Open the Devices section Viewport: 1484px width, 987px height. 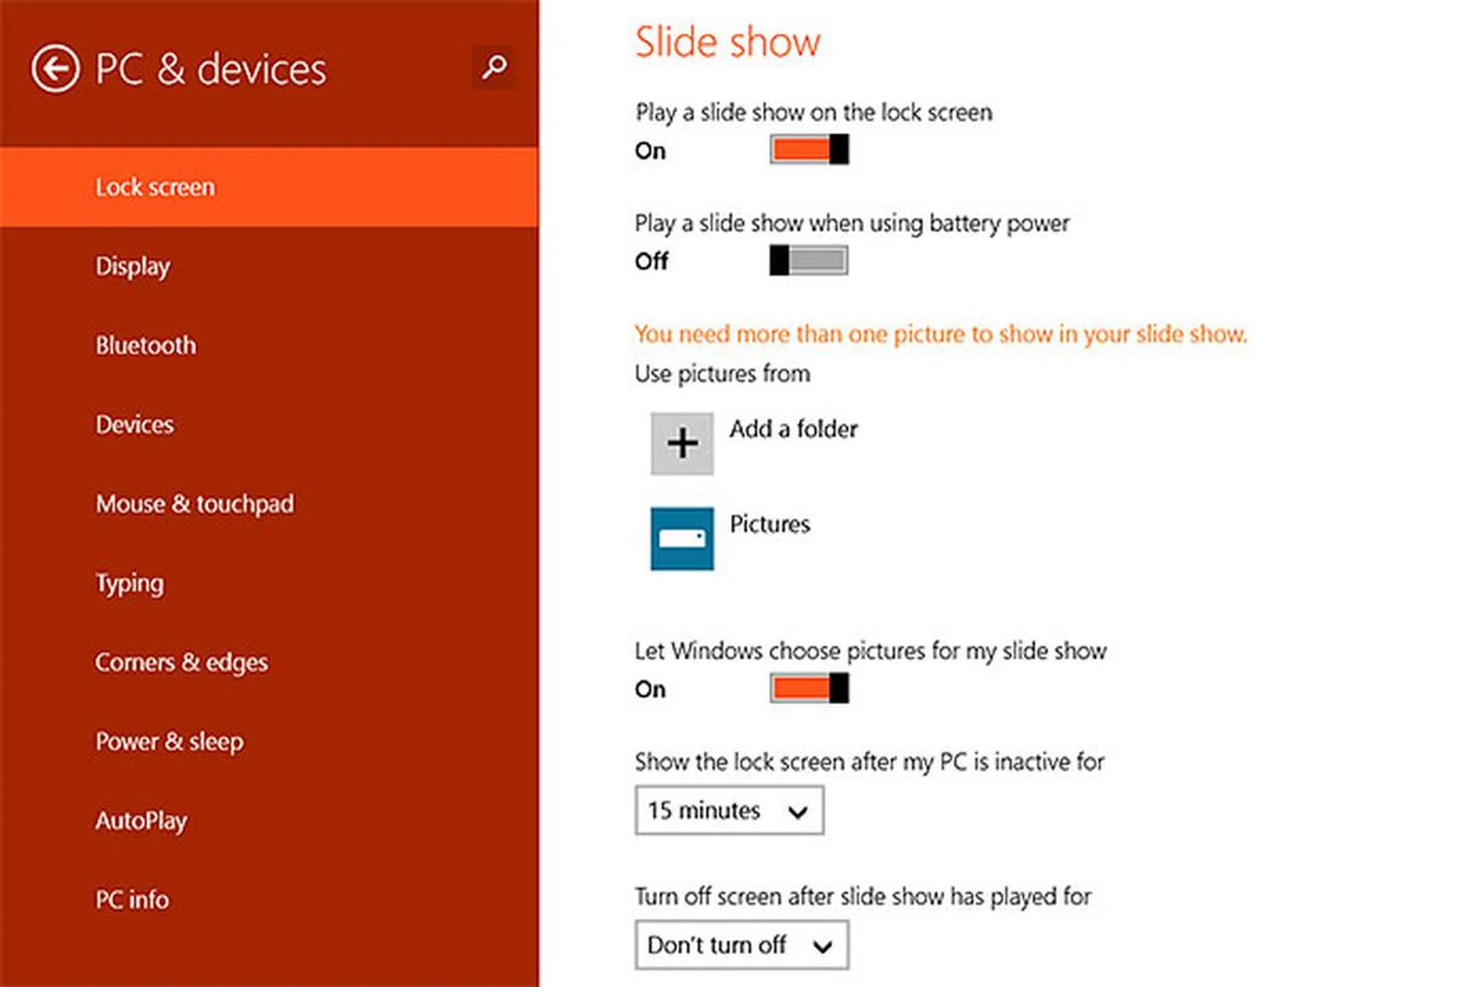pyautogui.click(x=134, y=424)
